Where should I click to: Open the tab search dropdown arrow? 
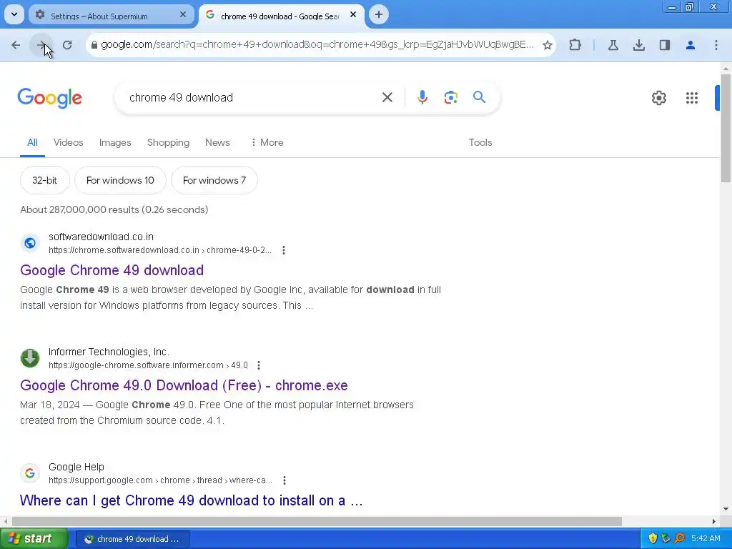pos(14,14)
